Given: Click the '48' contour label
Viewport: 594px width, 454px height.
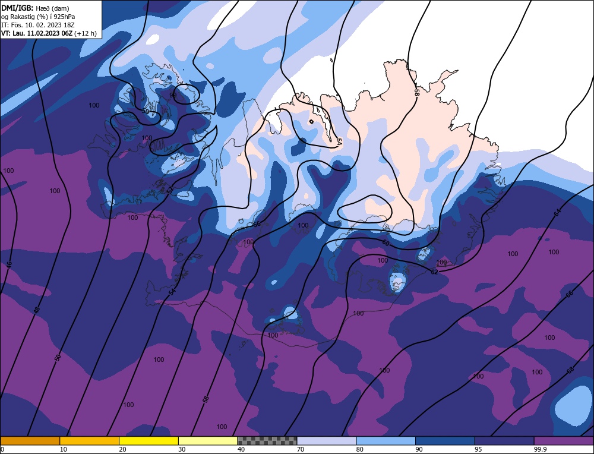Looking at the screenshot, I should point(36,310).
